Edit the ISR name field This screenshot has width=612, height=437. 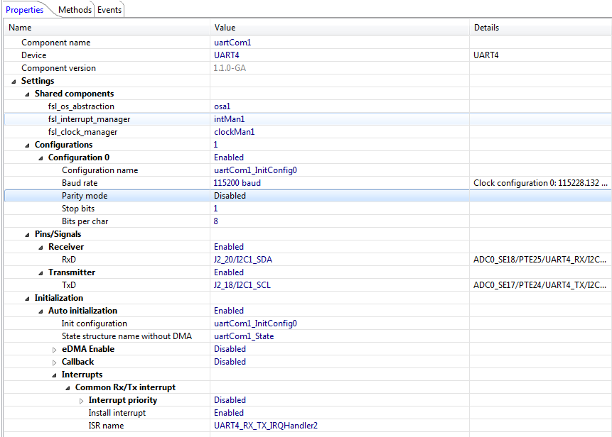click(x=265, y=426)
